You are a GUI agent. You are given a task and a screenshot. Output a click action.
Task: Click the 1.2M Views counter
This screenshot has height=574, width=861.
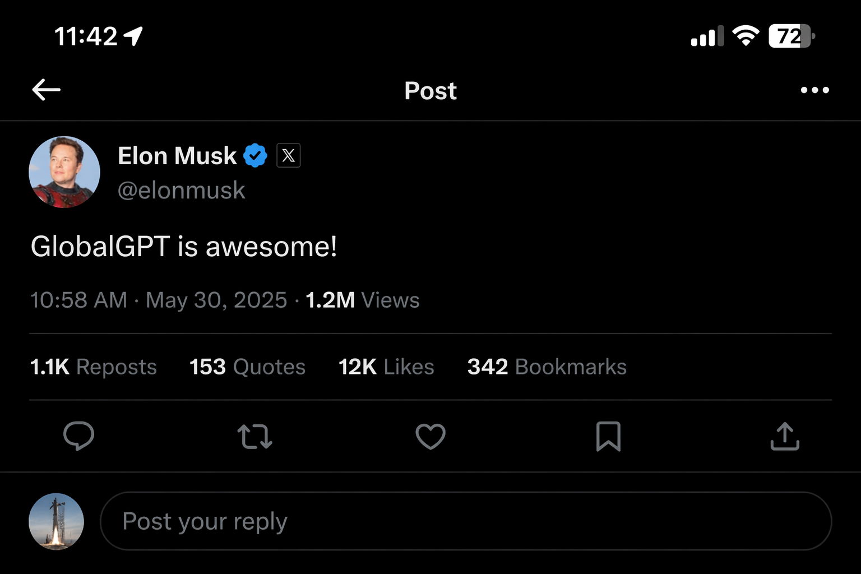click(362, 300)
